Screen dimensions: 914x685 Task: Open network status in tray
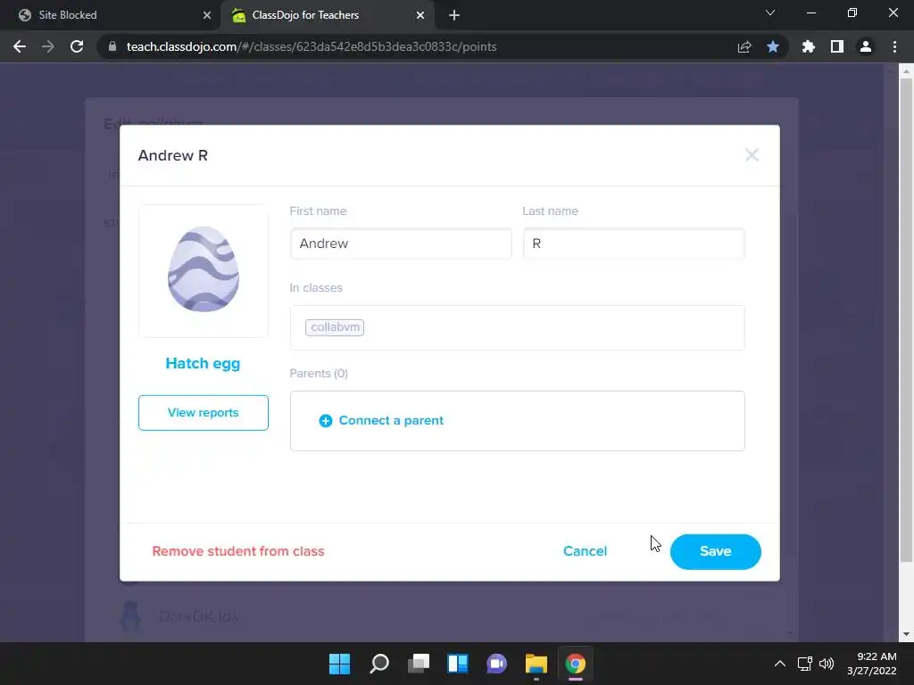805,664
